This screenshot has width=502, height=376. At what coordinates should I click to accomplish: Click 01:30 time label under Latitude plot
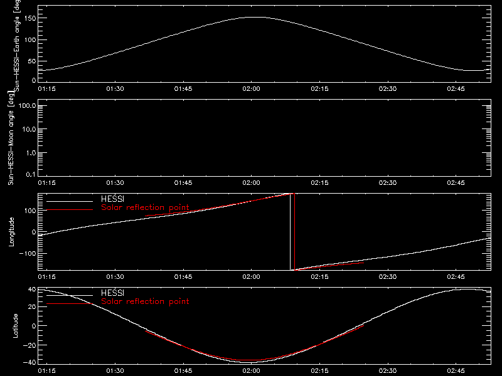(x=115, y=371)
